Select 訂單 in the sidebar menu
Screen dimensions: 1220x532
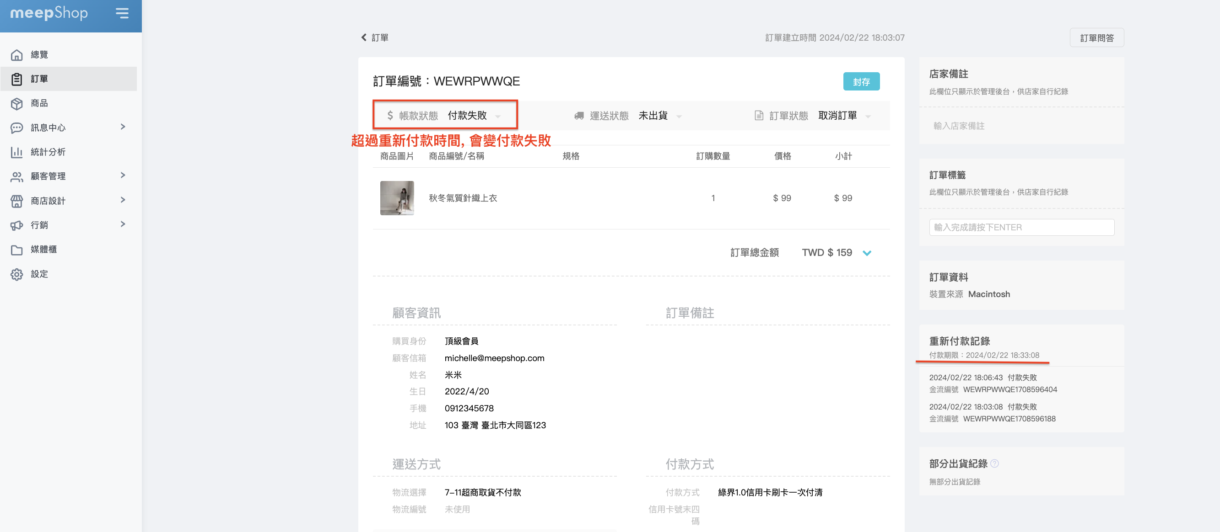click(39, 79)
